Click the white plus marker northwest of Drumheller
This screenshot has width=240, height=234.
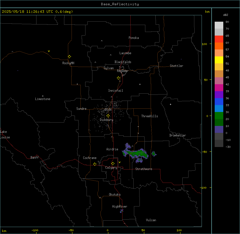(170, 104)
